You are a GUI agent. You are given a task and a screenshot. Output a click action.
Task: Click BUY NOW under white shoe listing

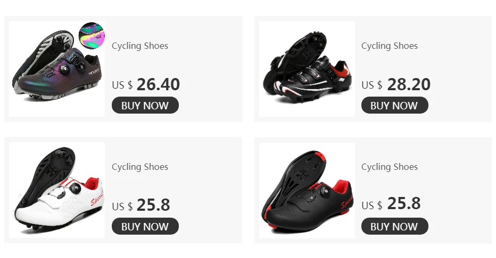point(145,227)
